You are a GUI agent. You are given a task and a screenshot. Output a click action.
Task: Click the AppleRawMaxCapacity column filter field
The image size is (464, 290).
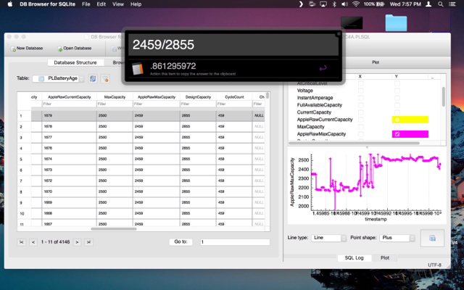coord(157,104)
